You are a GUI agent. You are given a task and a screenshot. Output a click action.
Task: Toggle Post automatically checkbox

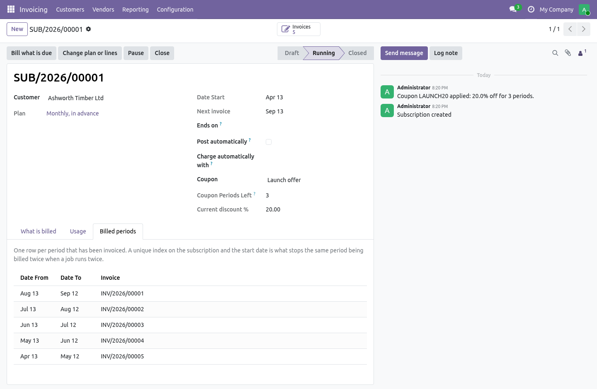tap(269, 142)
